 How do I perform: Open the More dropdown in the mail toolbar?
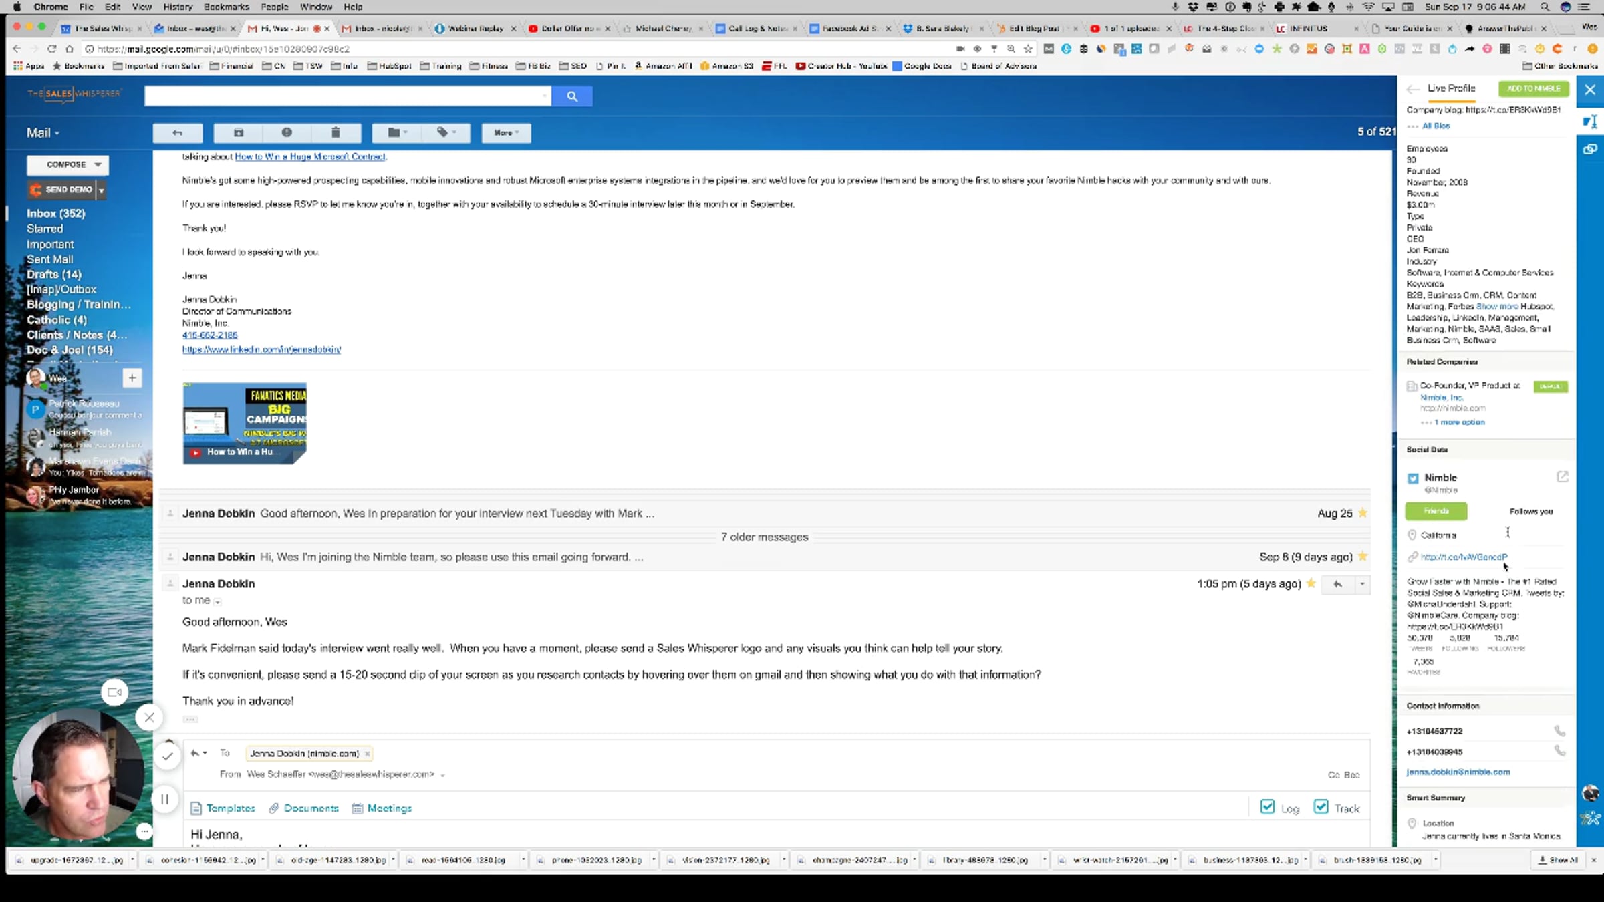[506, 132]
